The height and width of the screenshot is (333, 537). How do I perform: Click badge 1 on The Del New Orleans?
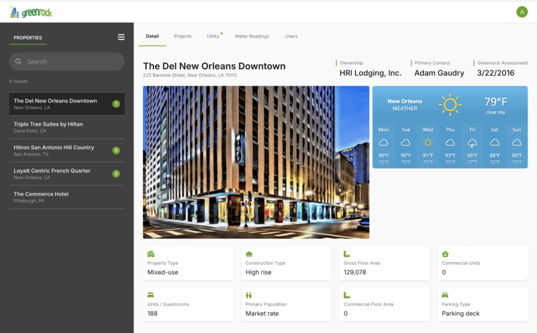pos(116,104)
